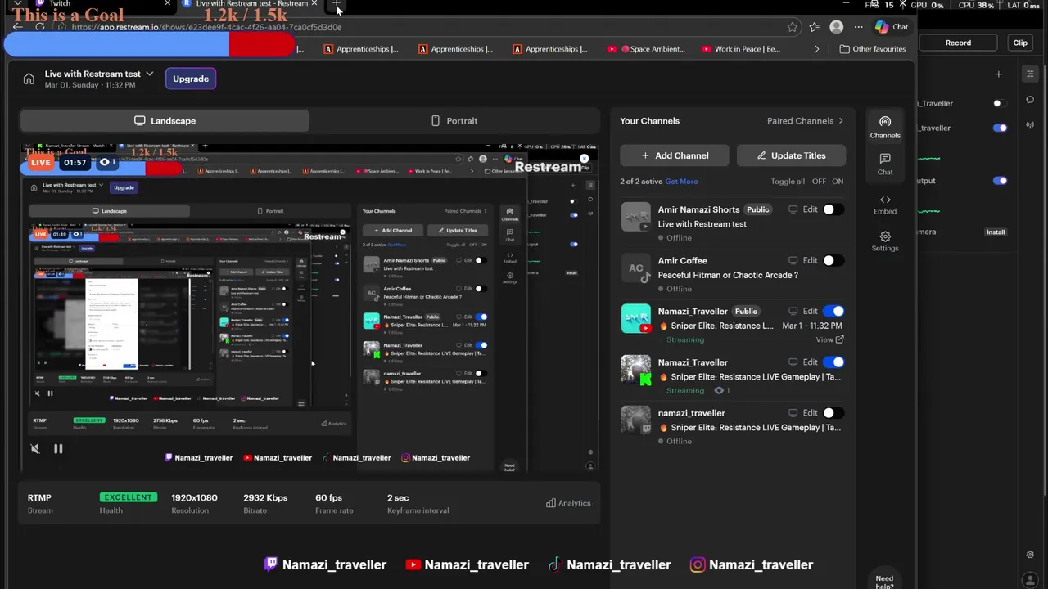Click the home icon beside the show title
This screenshot has height=589, width=1048.
click(29, 79)
